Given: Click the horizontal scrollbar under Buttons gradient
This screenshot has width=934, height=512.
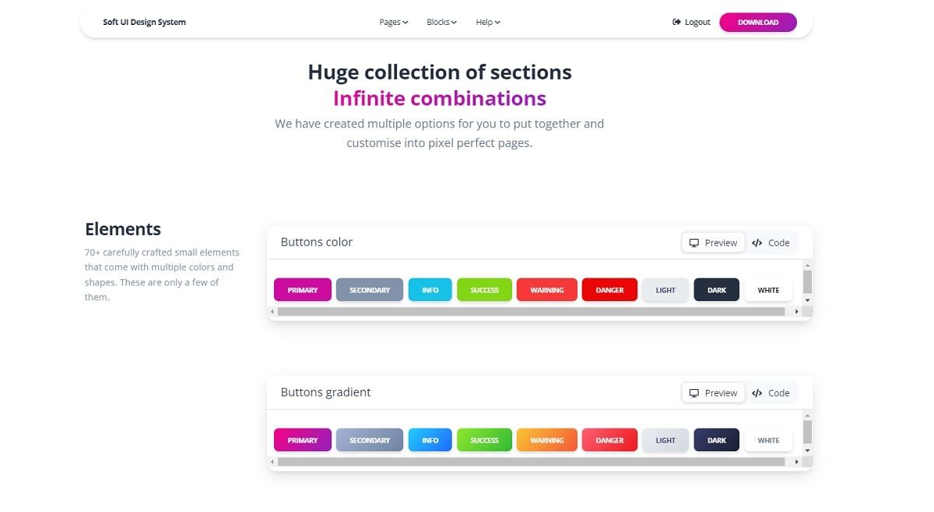Looking at the screenshot, I should [x=535, y=461].
